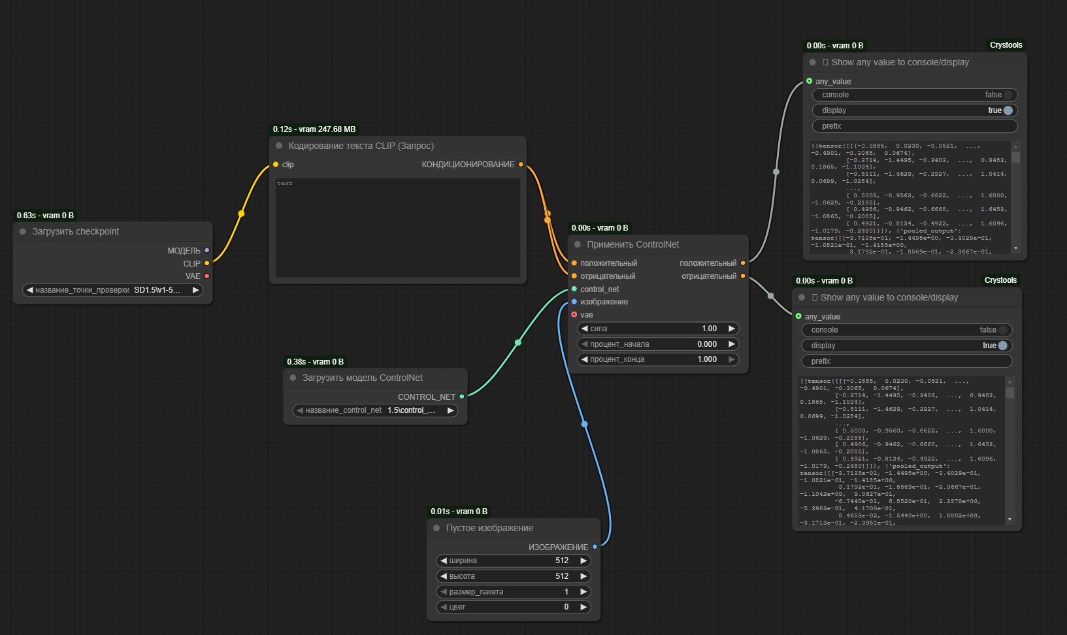Click the upper Crystools badge
The height and width of the screenshot is (635, 1067).
point(1006,45)
